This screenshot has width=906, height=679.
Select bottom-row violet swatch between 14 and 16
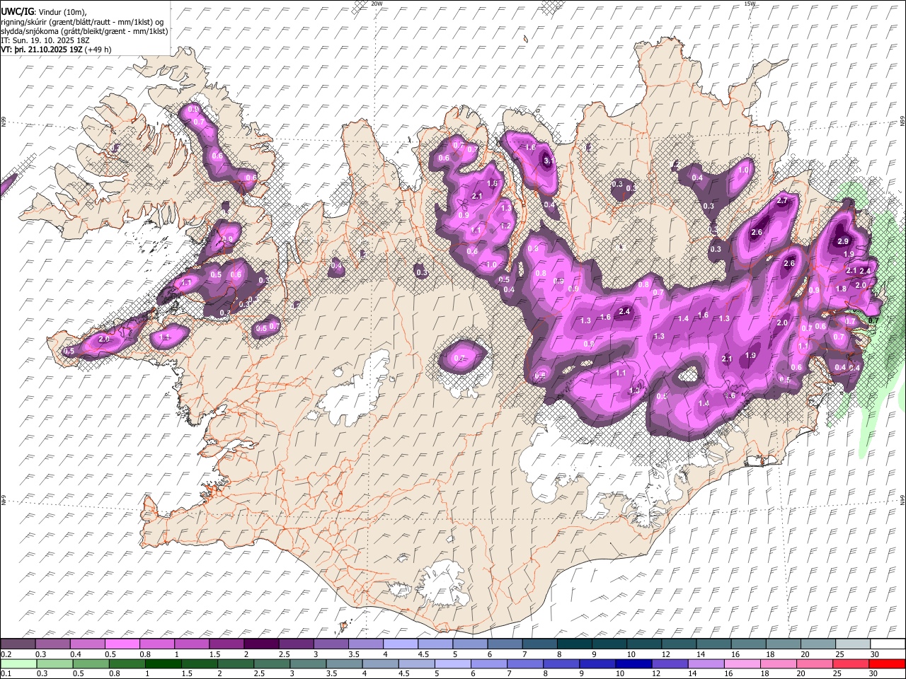pos(706,663)
